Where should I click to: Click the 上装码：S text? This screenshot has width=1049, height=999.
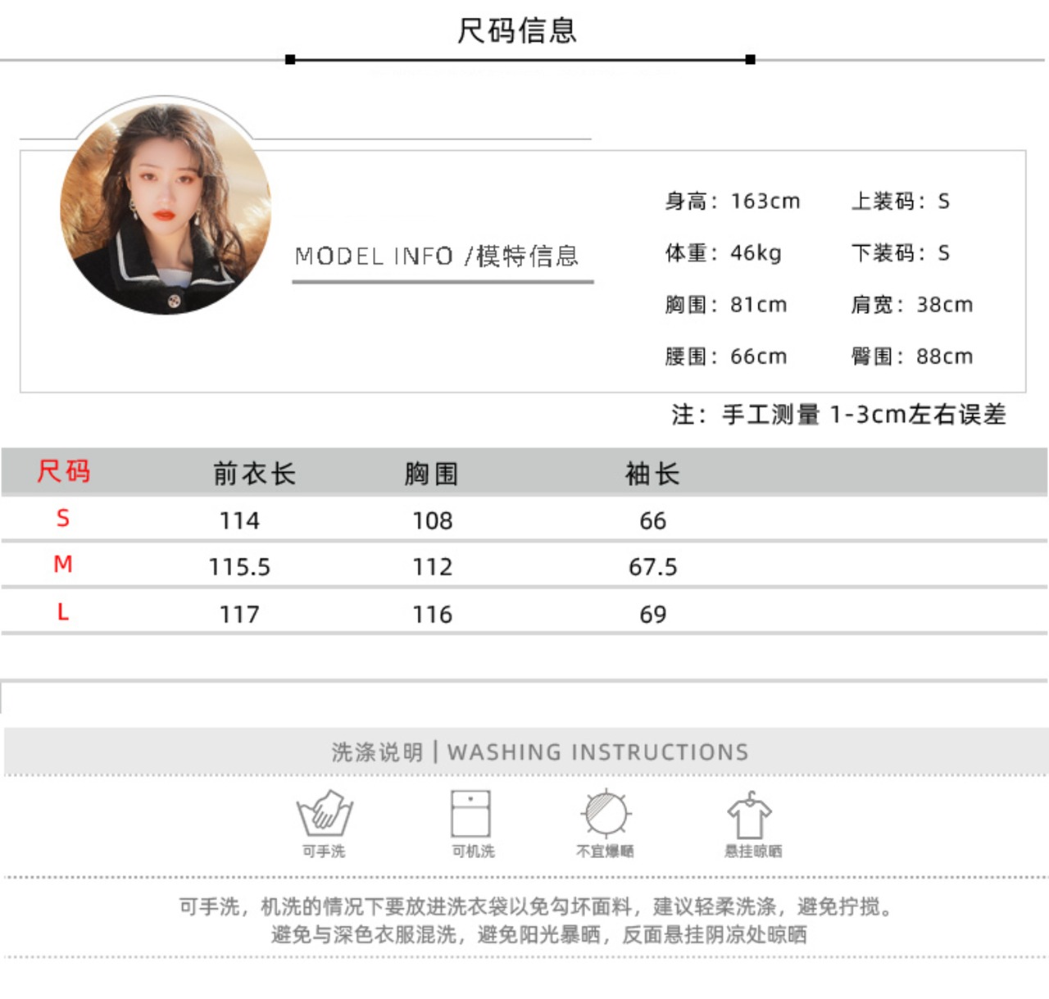(901, 201)
